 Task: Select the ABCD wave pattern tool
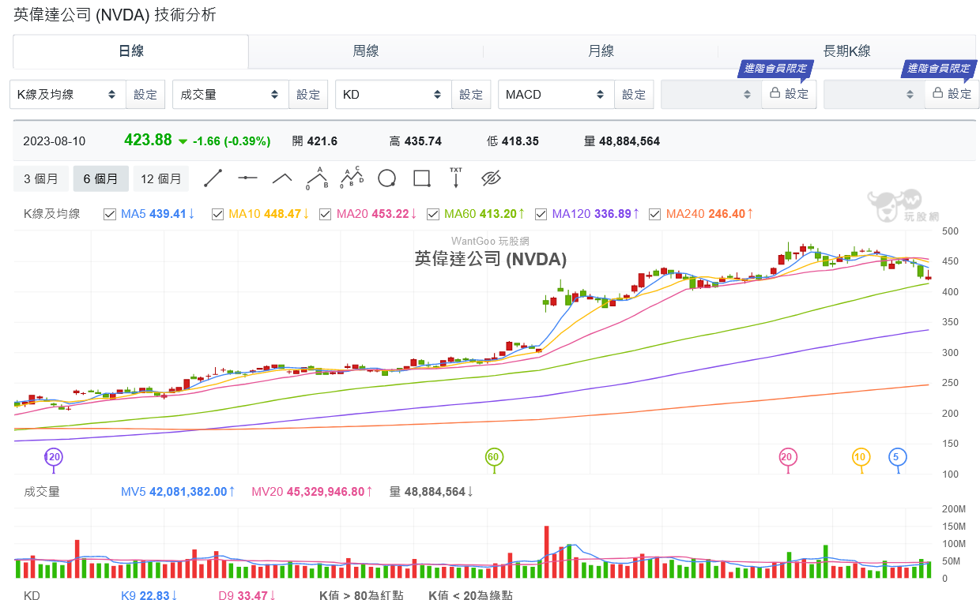[352, 178]
